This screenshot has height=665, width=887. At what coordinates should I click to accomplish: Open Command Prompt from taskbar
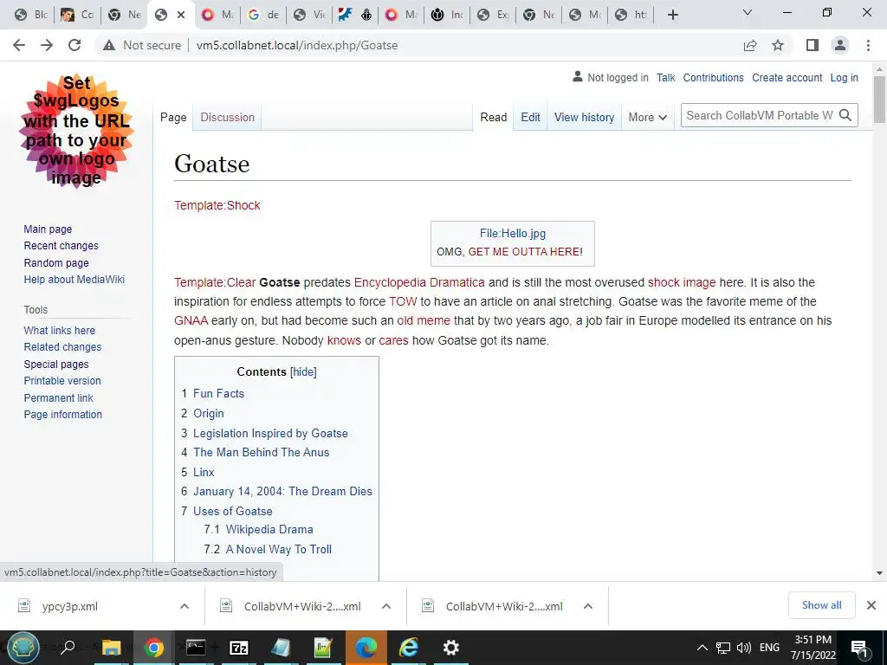pyautogui.click(x=196, y=648)
